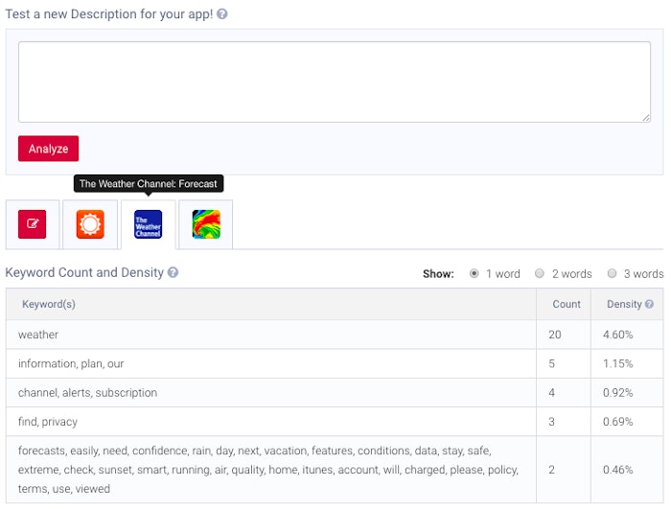
Task: Click help icon beside Keyword Count and Density
Action: click(x=174, y=272)
